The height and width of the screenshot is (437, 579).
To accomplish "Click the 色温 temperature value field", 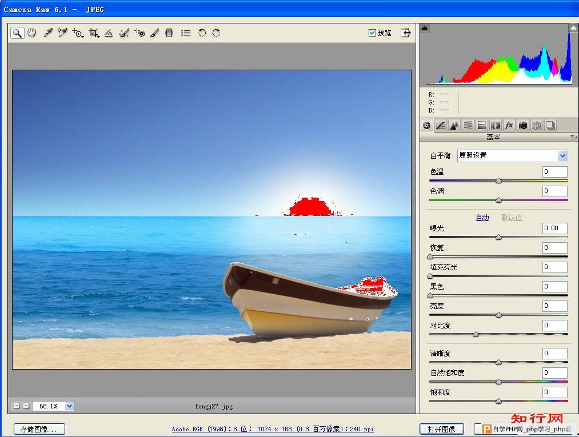I will [x=554, y=171].
